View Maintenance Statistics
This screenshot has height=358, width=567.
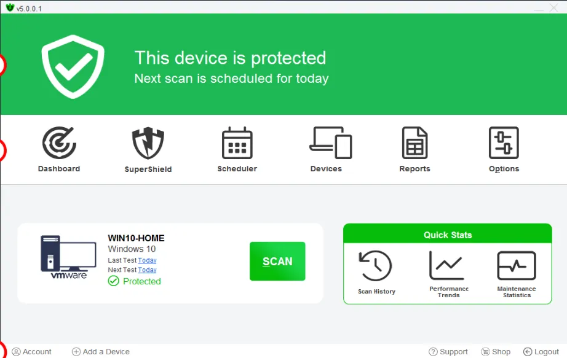coord(516,272)
